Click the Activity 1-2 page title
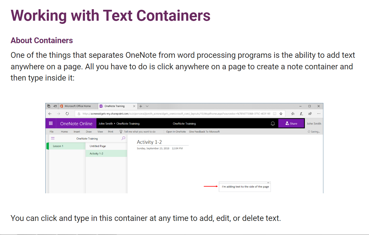 point(149,142)
